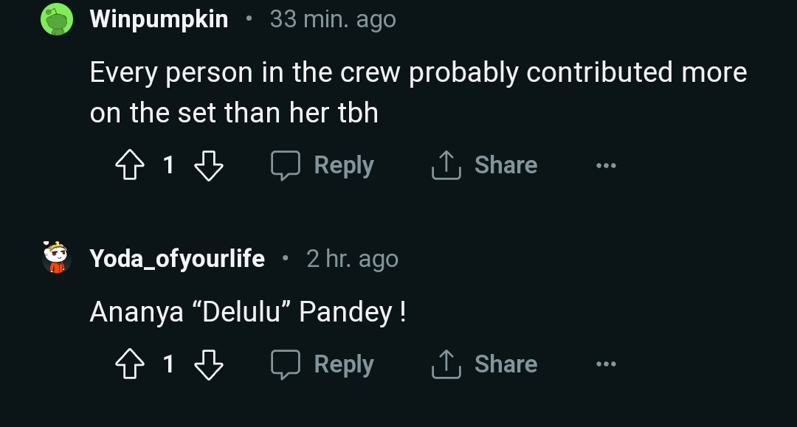
Task: Open more options on Yoda_ofyourlife's comment
Action: (x=606, y=364)
